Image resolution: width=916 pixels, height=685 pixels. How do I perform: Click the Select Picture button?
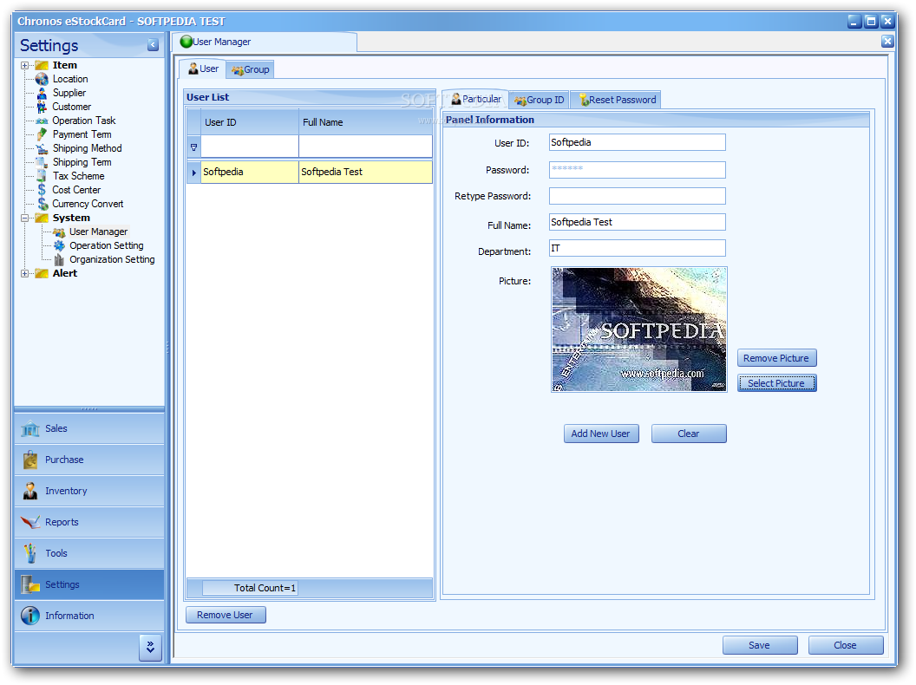click(x=776, y=383)
